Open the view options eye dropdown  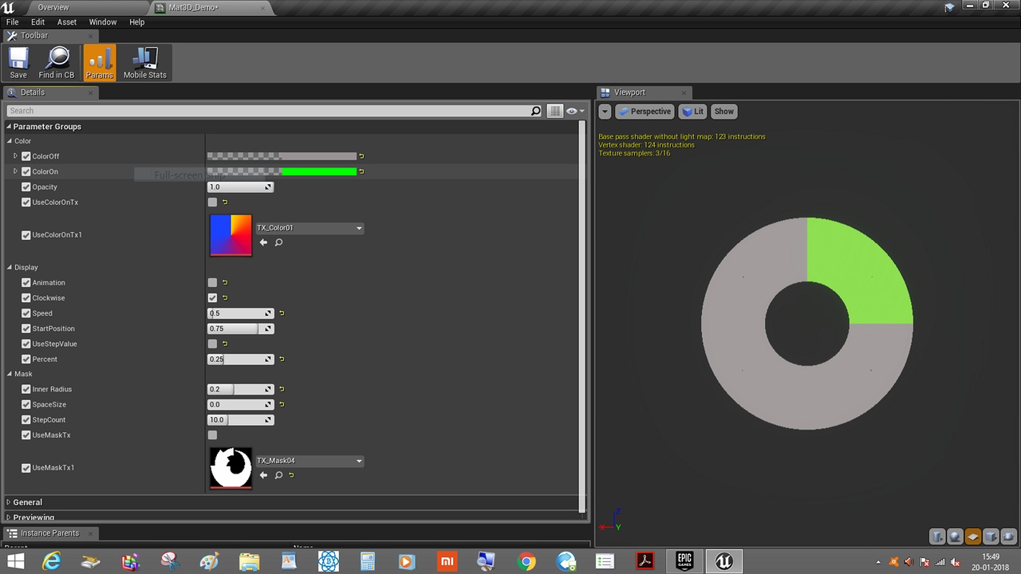point(575,111)
